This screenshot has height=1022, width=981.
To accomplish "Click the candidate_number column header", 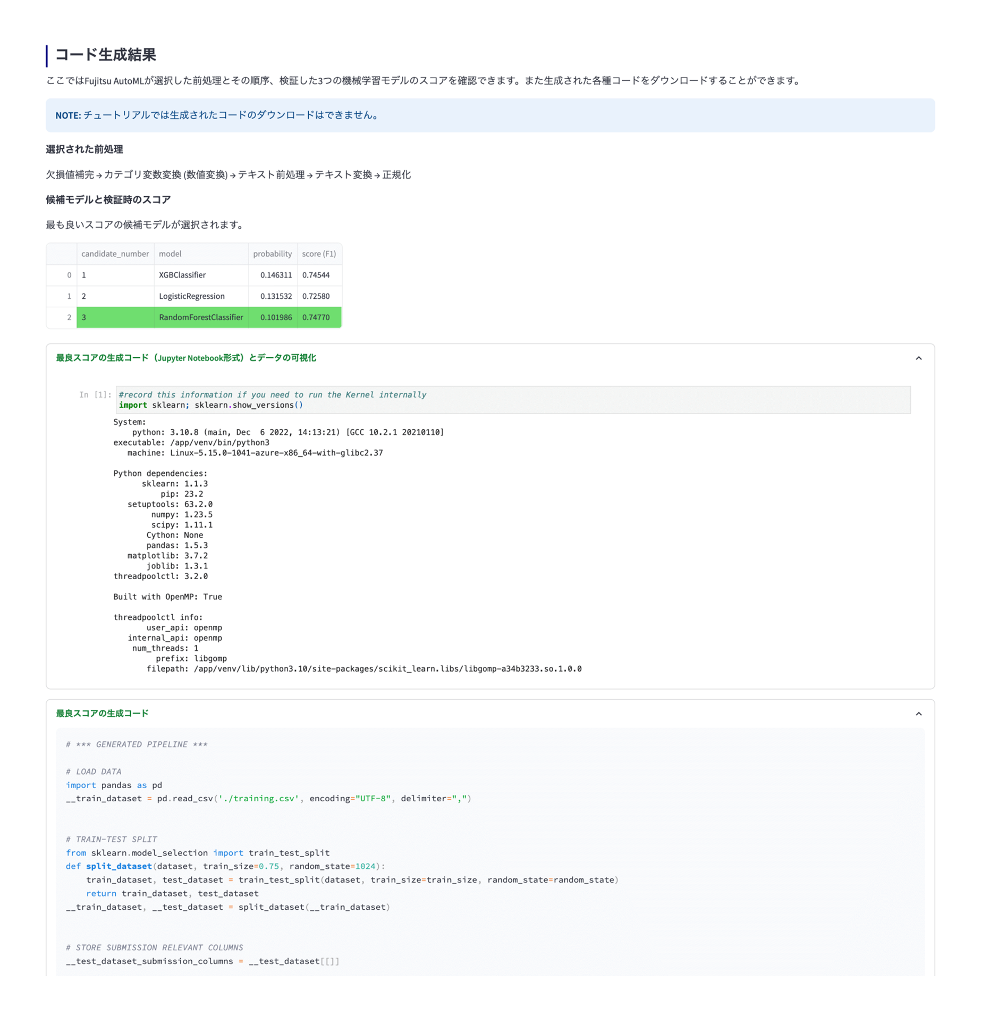I will coord(115,254).
